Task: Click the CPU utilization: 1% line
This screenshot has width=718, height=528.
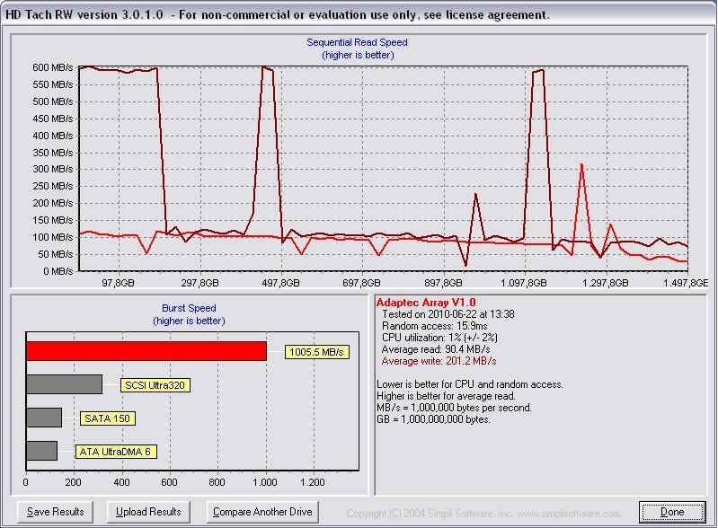Action: (x=439, y=338)
